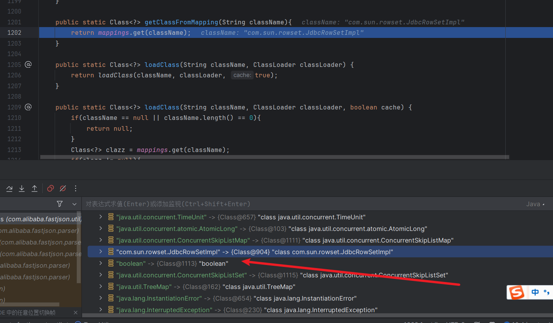
Task: Click the editor horizontal scrollbar
Action: pos(275,157)
